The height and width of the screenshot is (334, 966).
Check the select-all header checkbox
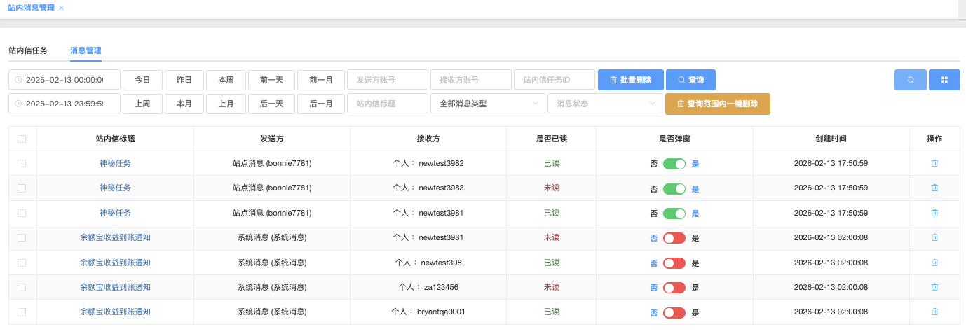[22, 139]
